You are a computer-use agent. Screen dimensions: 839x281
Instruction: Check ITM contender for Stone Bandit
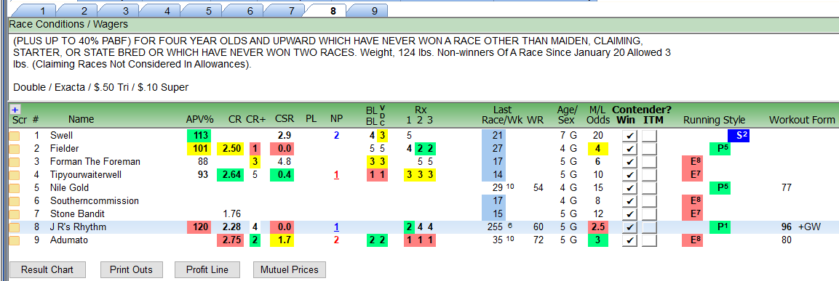(x=649, y=214)
